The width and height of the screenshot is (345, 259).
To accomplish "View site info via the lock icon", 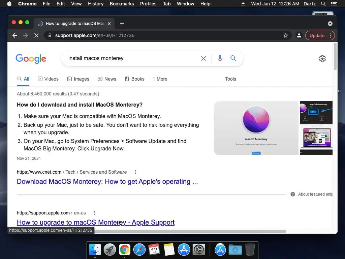I will coord(50,35).
